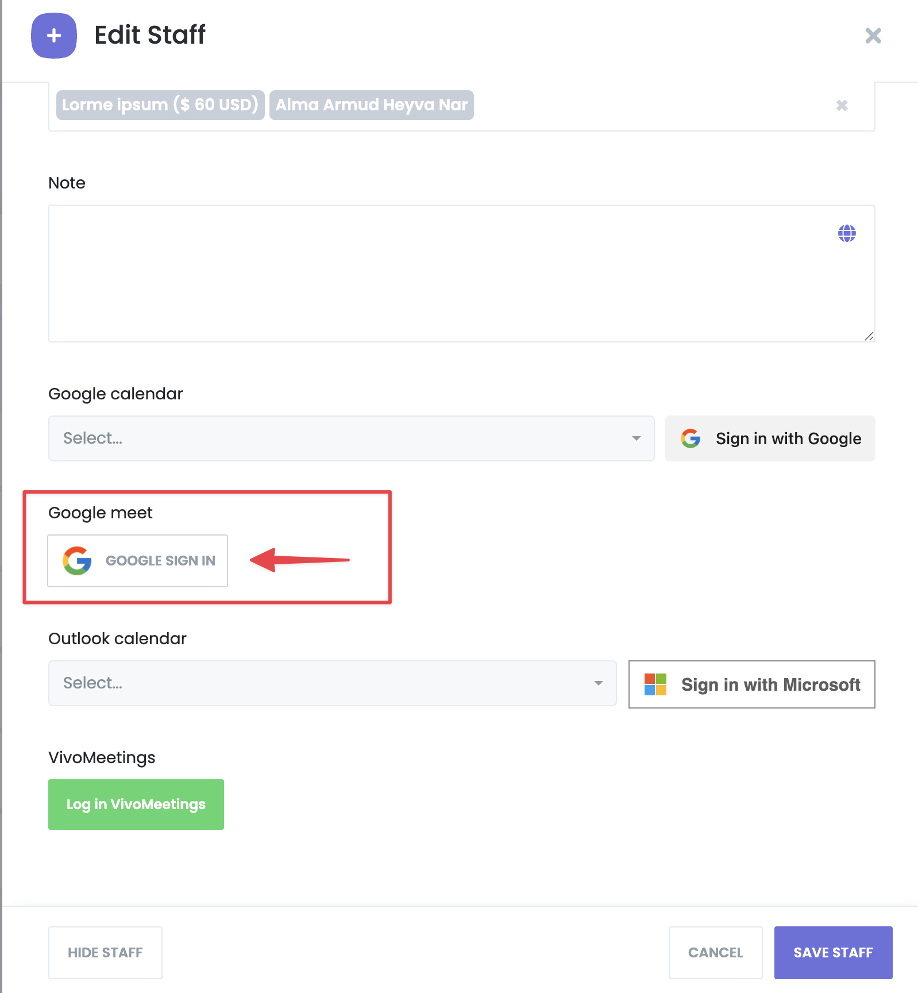Save staff changes
Screen dimensions: 918x993
point(834,953)
